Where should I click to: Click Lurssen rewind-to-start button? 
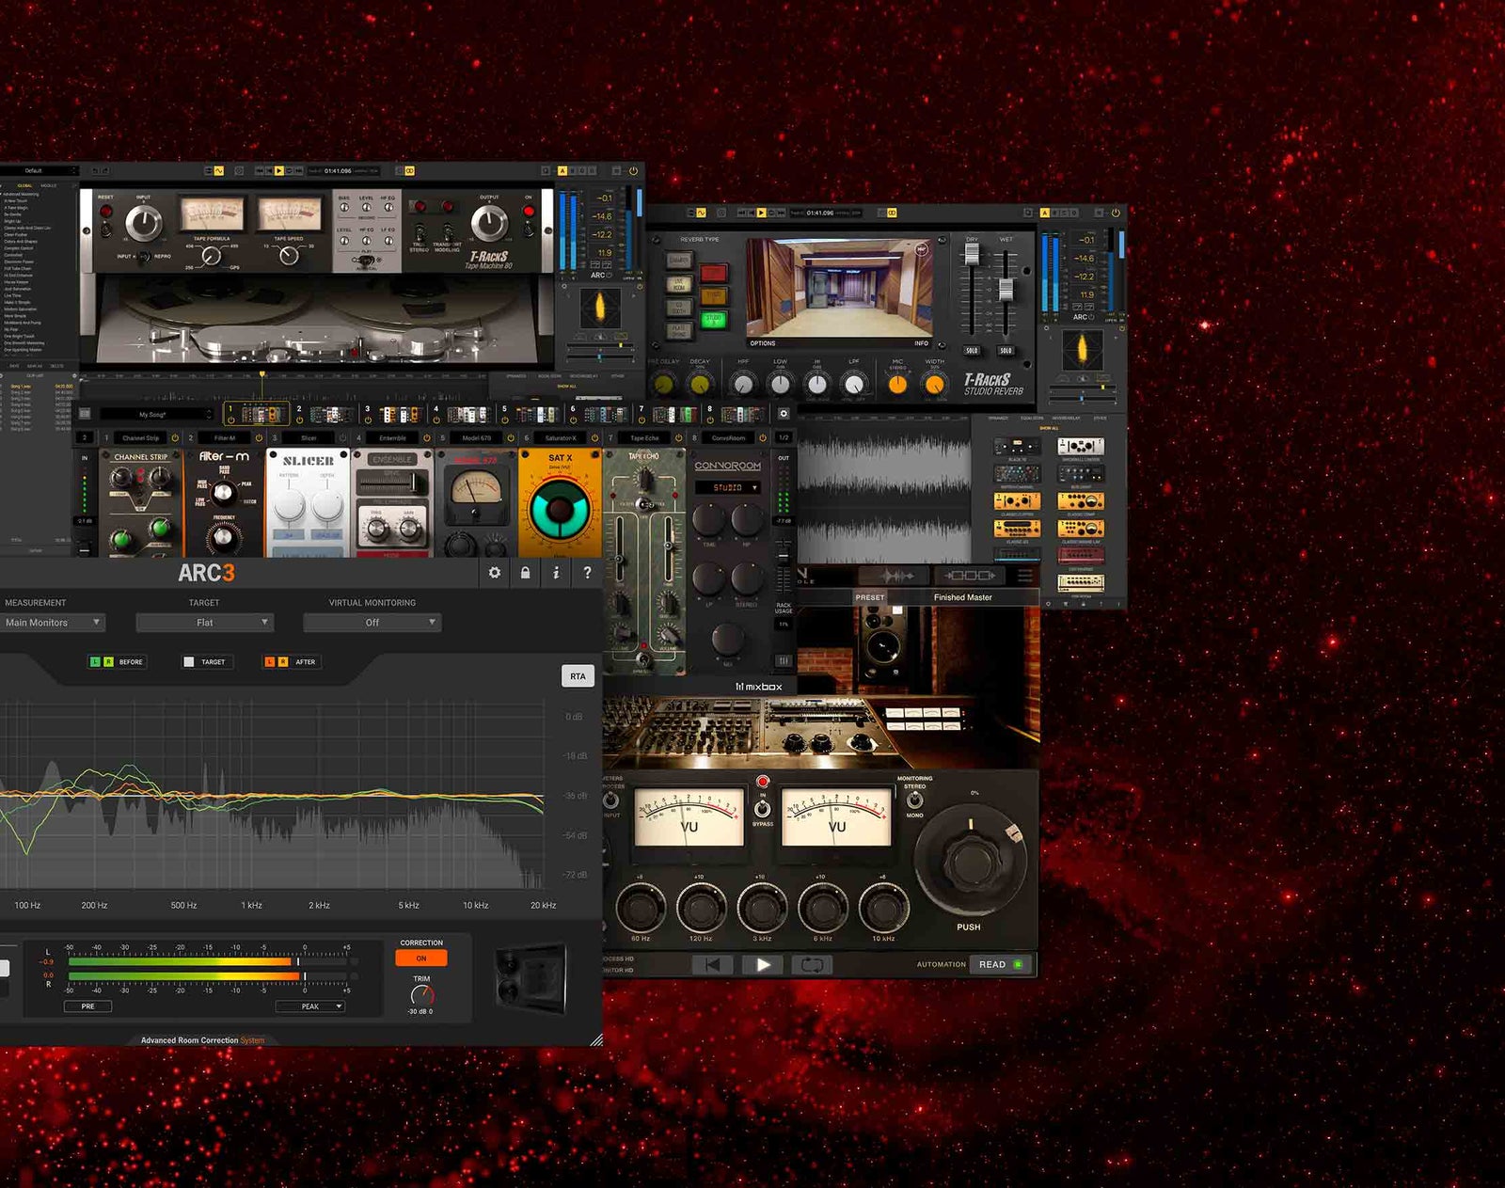(712, 965)
